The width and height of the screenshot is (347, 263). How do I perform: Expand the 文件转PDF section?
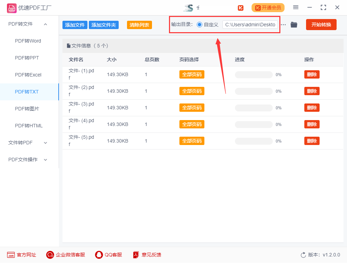(x=45, y=143)
